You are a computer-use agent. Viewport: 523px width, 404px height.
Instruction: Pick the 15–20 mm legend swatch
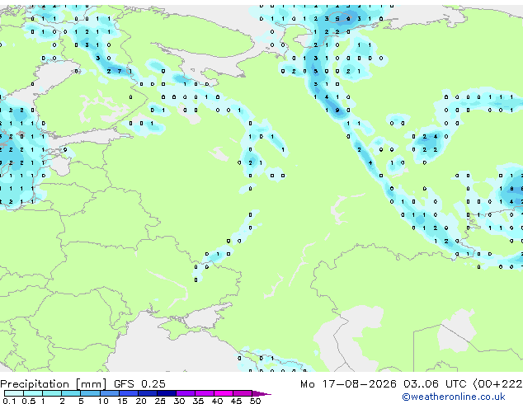point(129,393)
